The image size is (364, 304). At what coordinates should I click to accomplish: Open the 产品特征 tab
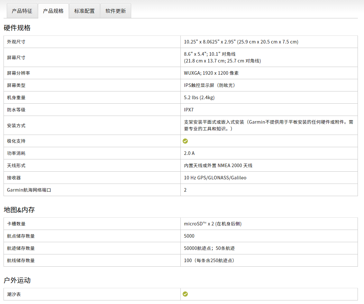22,11
